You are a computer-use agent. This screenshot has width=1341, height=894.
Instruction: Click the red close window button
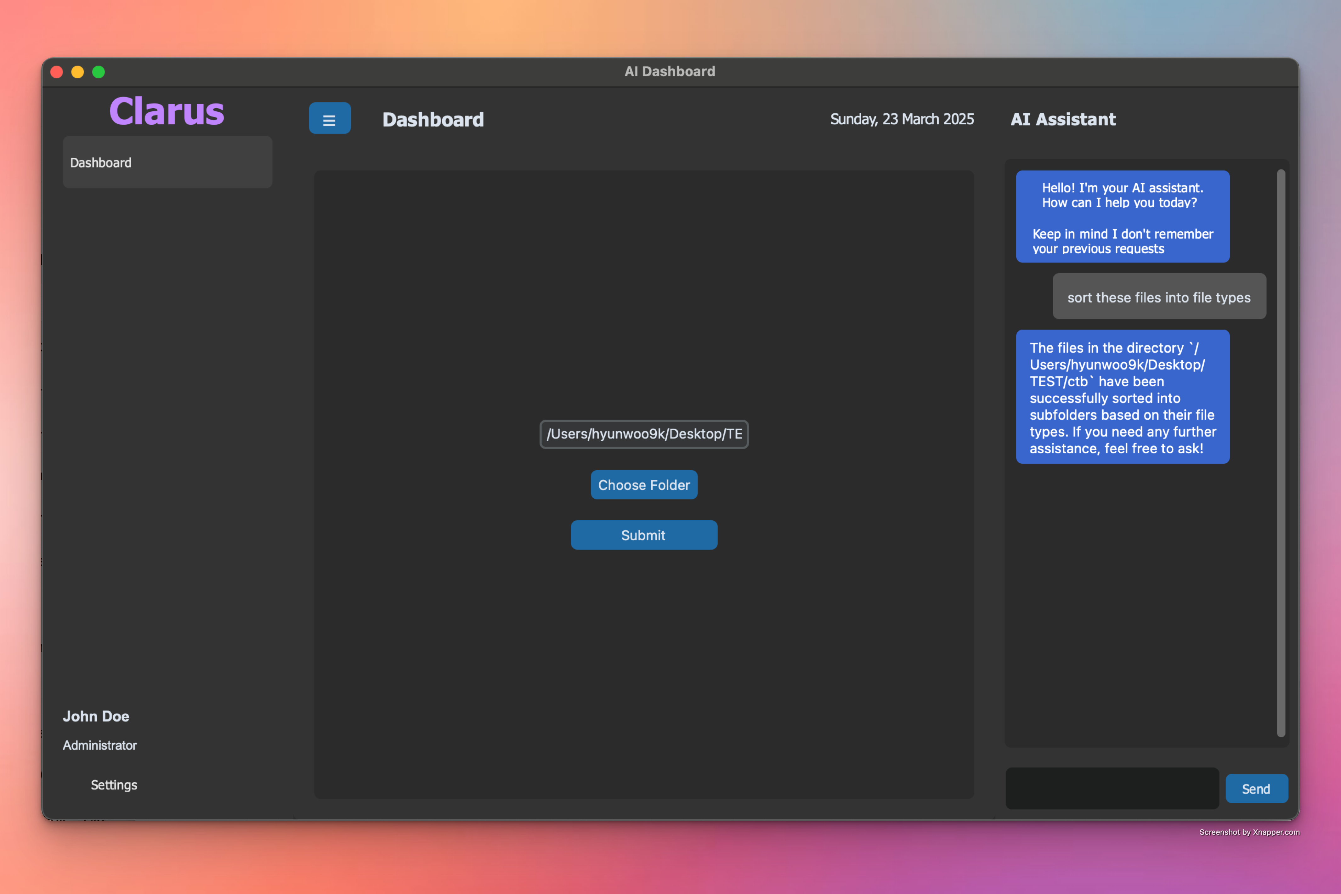(x=56, y=72)
